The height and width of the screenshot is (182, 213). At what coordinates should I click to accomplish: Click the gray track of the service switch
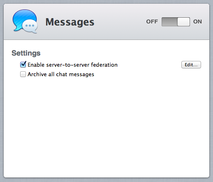pos(169,22)
